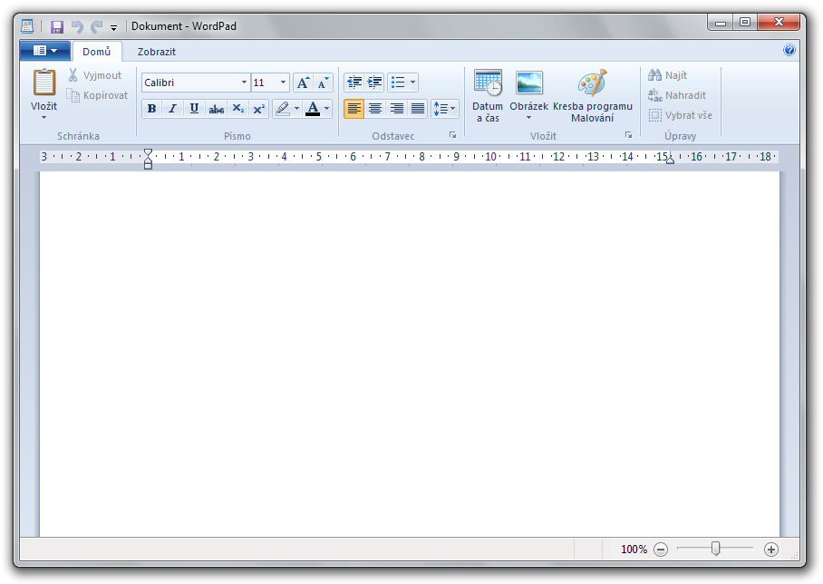The width and height of the screenshot is (823, 584).
Task: Toggle bold formatting
Action: pos(151,109)
